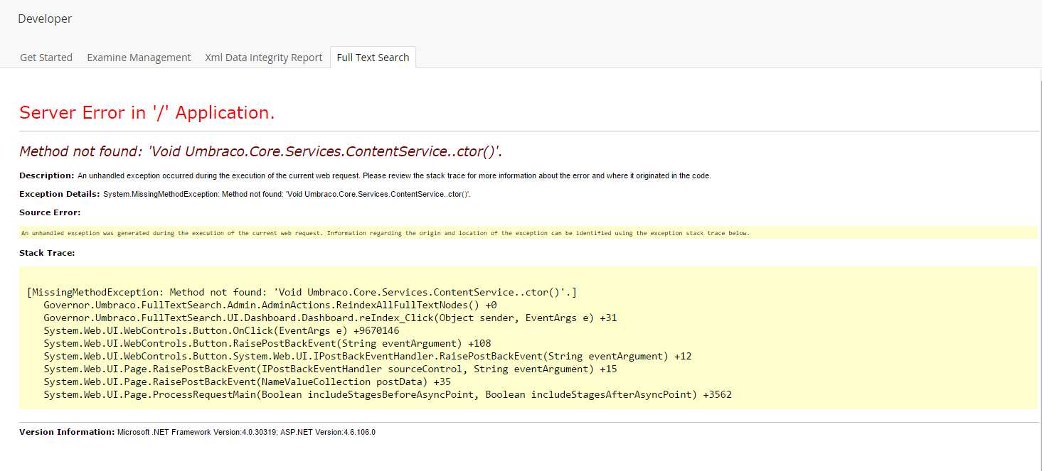Click the 'IPostBackEventHandler.RaisePostBackEvent' +12 line

point(368,356)
